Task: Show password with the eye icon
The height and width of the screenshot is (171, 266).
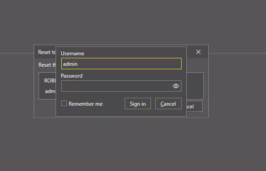Action: (x=176, y=86)
